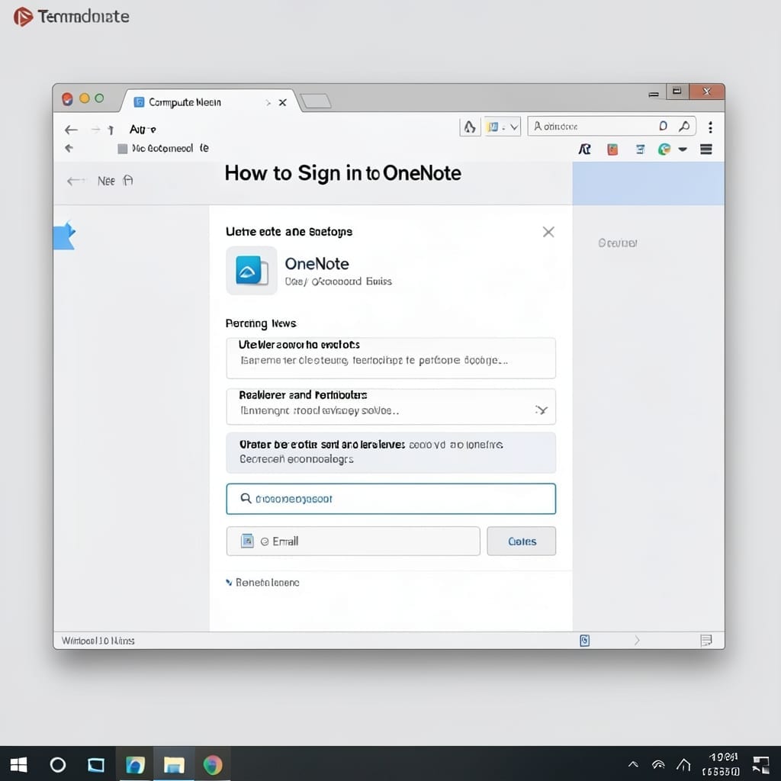Screen dimensions: 781x781
Task: Click the Wi-Fi tray icon
Action: tap(658, 764)
